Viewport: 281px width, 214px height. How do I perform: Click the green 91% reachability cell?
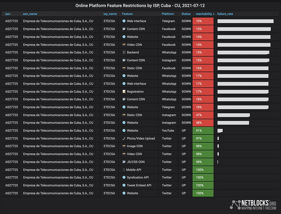click(x=203, y=131)
